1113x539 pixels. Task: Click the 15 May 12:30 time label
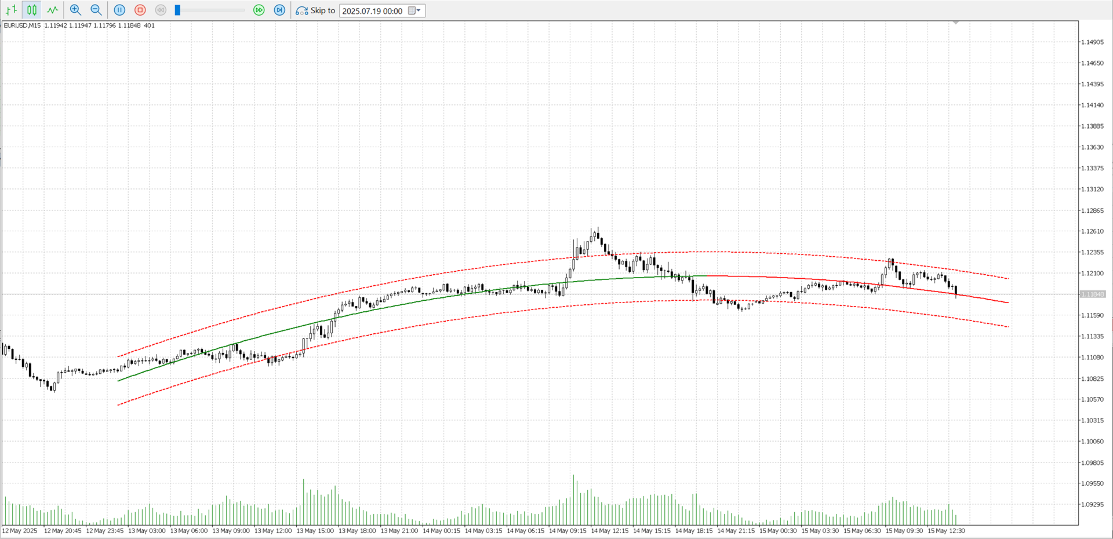coord(946,531)
